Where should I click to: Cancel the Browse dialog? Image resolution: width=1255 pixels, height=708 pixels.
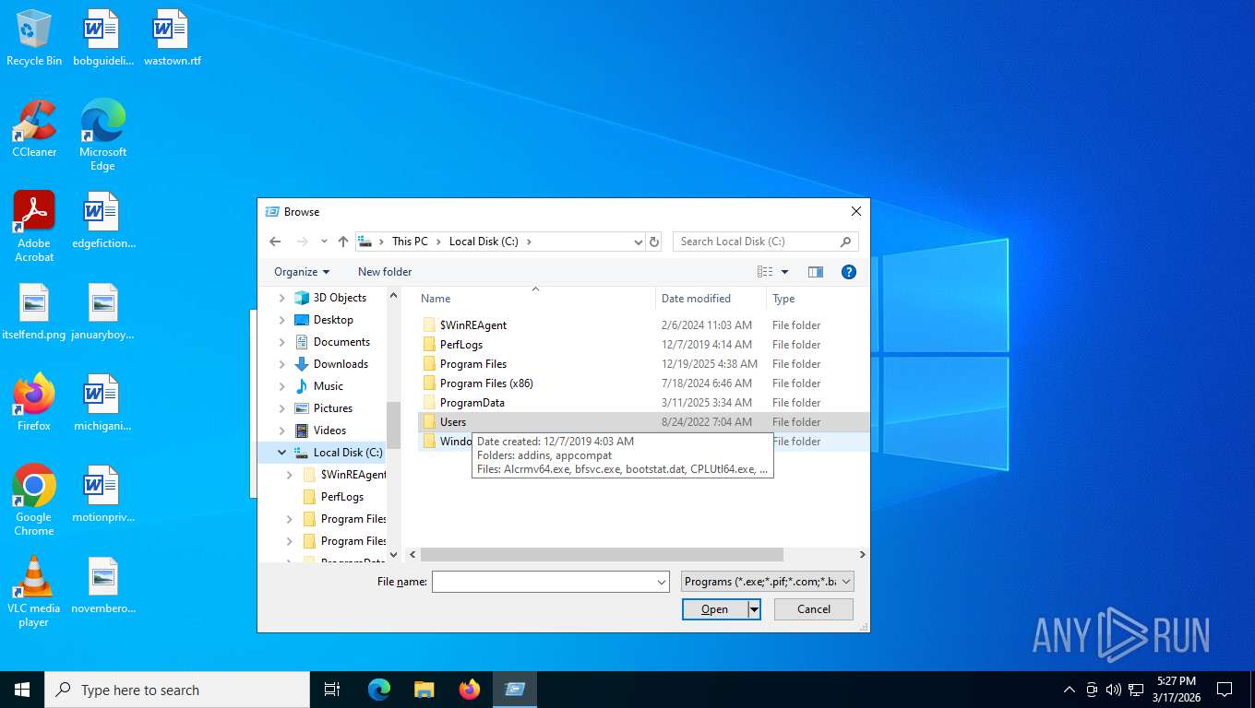(x=814, y=609)
